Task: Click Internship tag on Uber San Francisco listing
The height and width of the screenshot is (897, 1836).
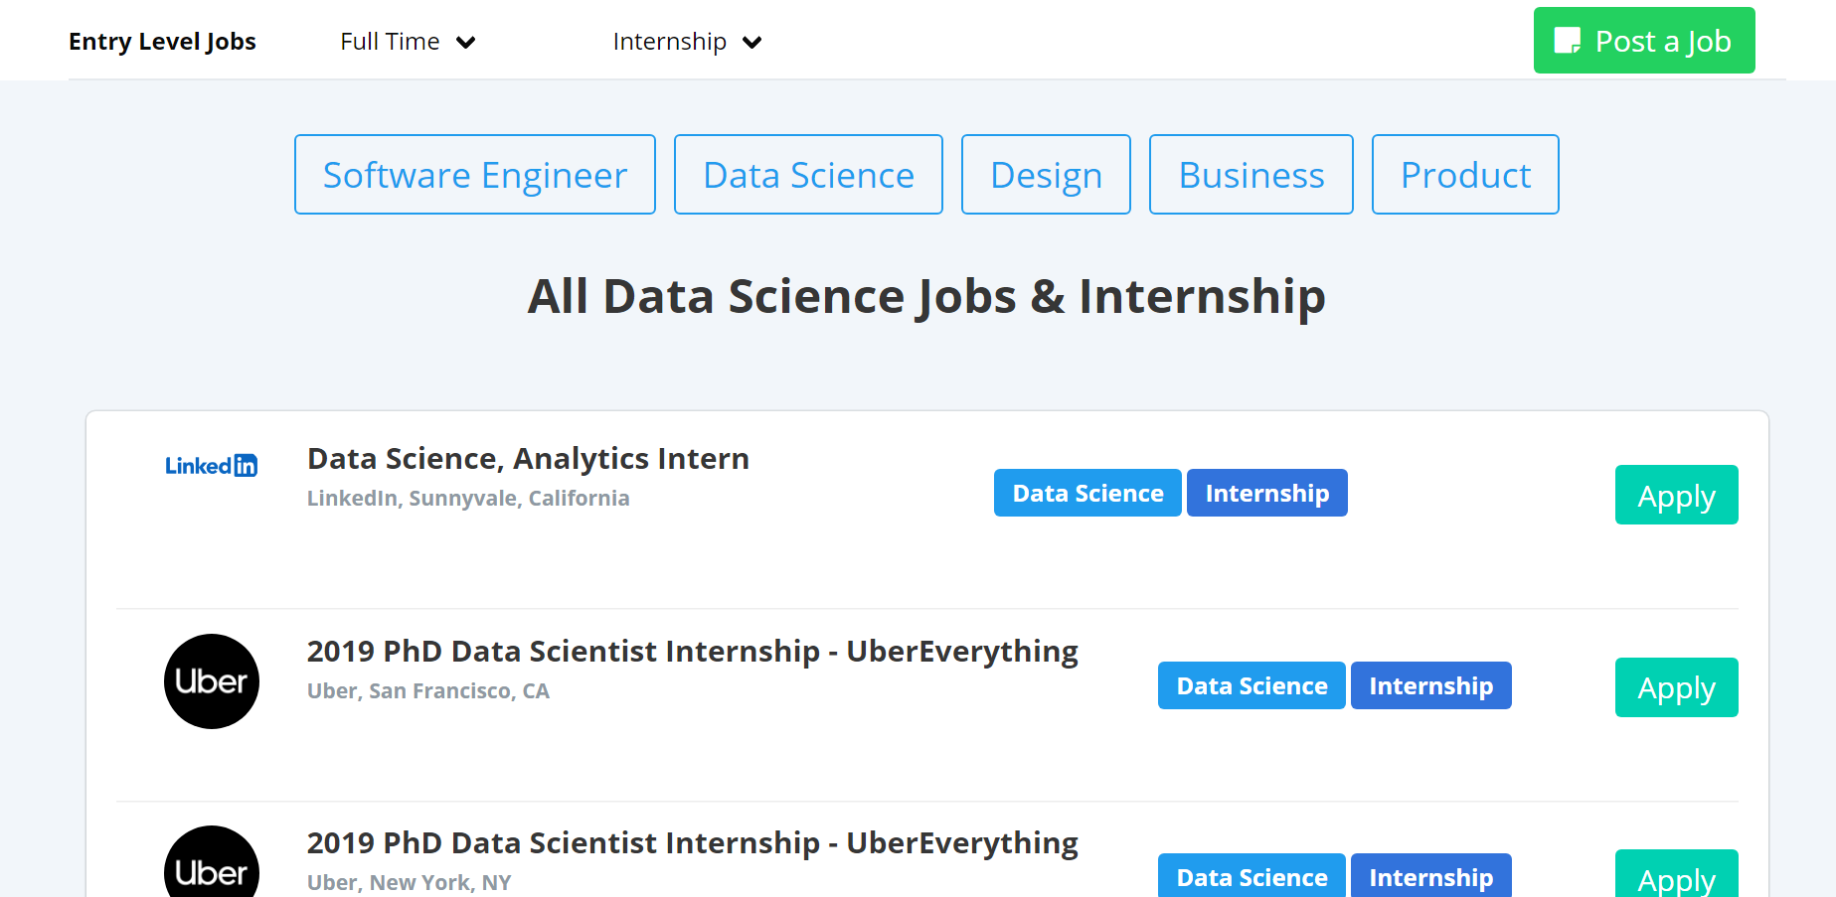Action: [1430, 686]
